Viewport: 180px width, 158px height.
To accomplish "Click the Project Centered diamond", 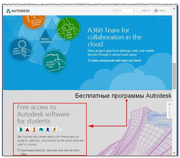I will tap(45, 40).
